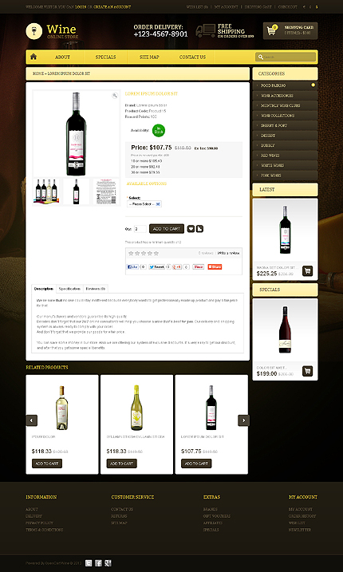Click the compare product icon
Image resolution: width=343 pixels, height=572 pixels.
199,229
